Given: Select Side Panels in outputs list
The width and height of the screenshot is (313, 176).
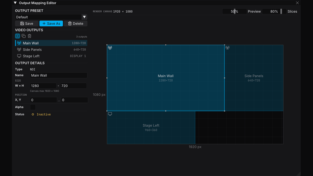Looking at the screenshot, I should pyautogui.click(x=51, y=49).
